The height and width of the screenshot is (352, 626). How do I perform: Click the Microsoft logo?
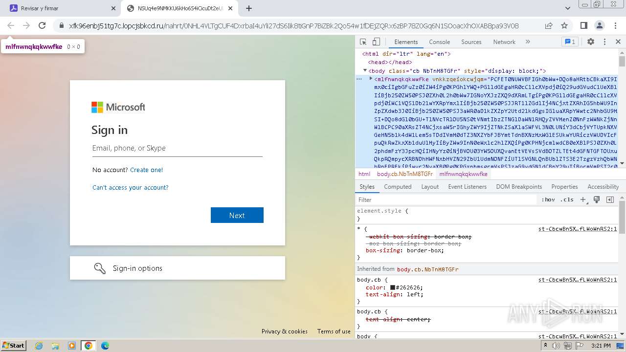(118, 107)
